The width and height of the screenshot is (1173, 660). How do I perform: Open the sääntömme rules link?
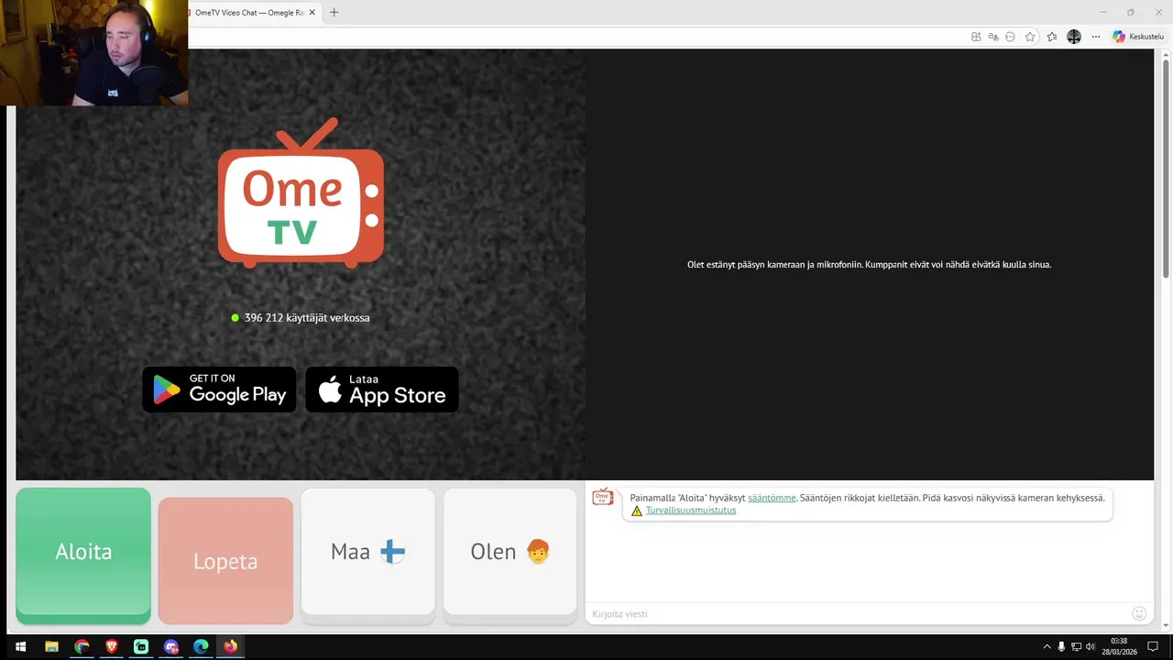(772, 498)
